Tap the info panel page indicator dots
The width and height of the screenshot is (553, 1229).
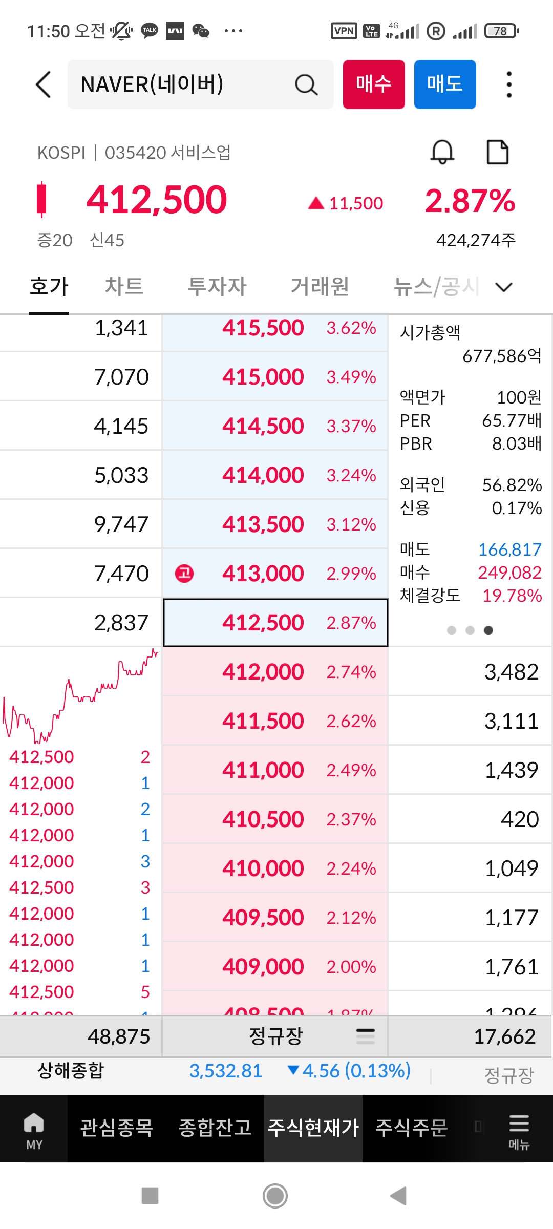pyautogui.click(x=470, y=630)
